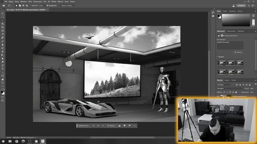257x144 pixels.
Task: Open the Properties panel options menu
Action: pos(255,31)
